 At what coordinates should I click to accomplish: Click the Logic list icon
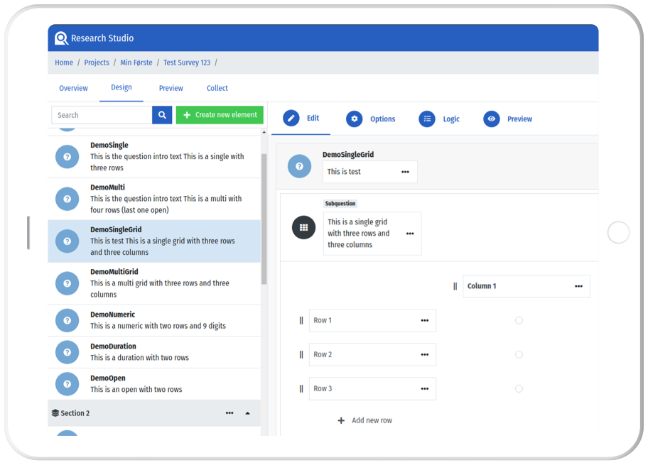pos(427,119)
